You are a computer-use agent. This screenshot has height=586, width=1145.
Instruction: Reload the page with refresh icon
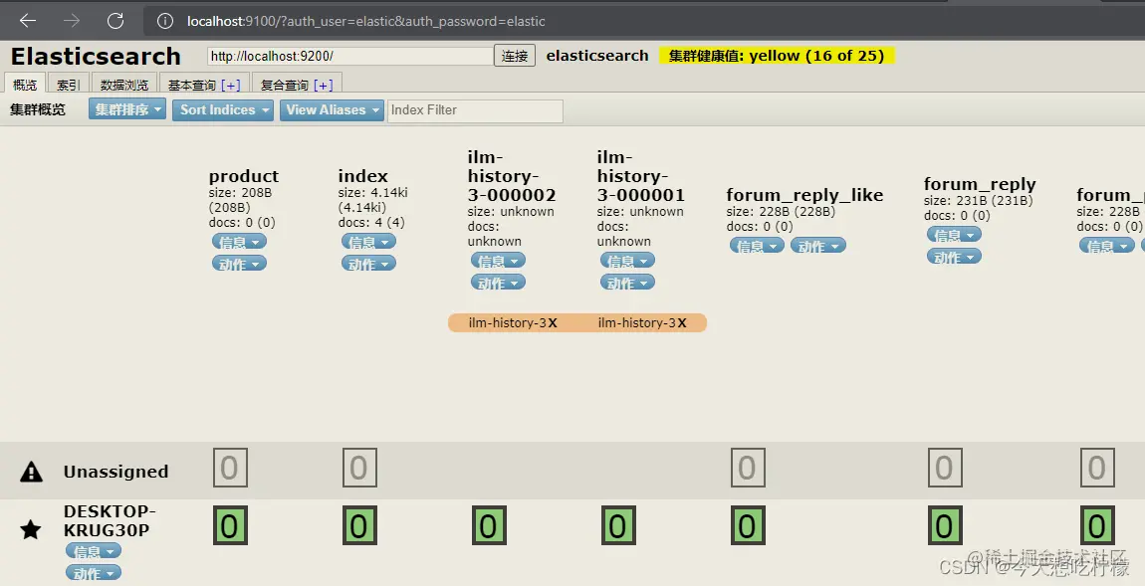(115, 21)
